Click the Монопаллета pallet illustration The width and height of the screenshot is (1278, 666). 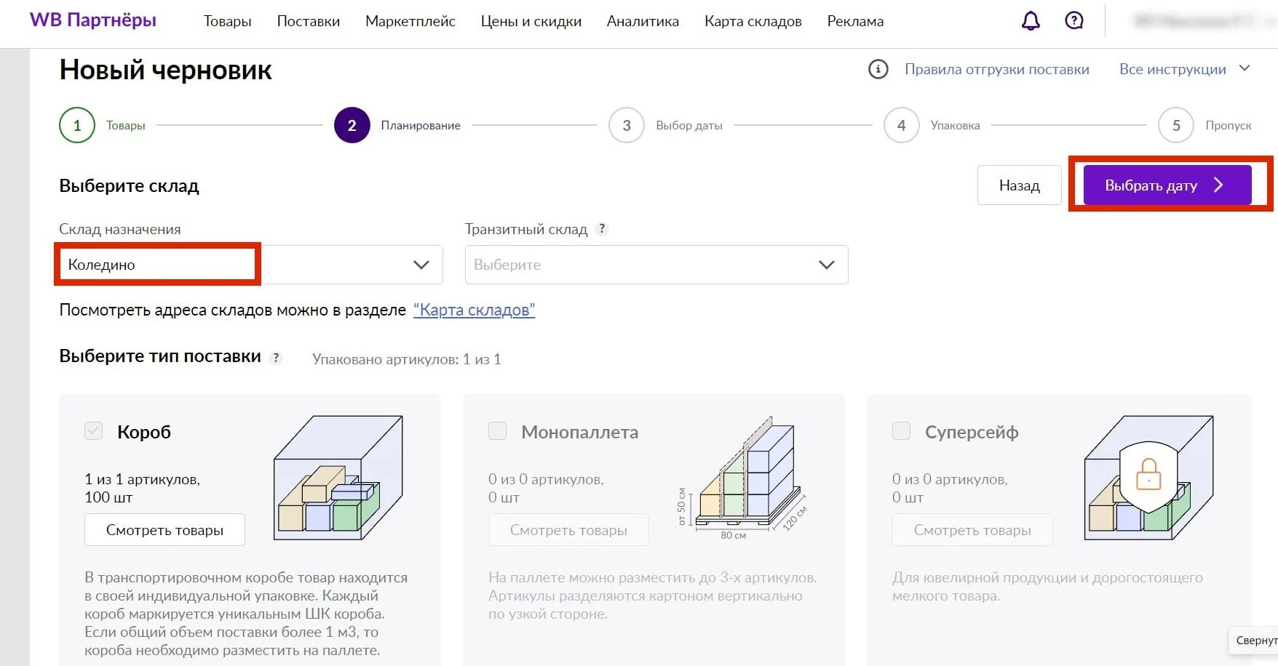click(x=742, y=478)
